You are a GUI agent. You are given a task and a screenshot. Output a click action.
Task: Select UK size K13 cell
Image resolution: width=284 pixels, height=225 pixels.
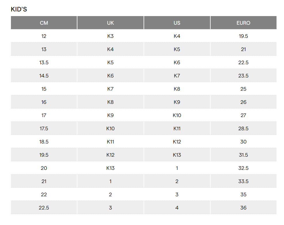tap(110, 168)
